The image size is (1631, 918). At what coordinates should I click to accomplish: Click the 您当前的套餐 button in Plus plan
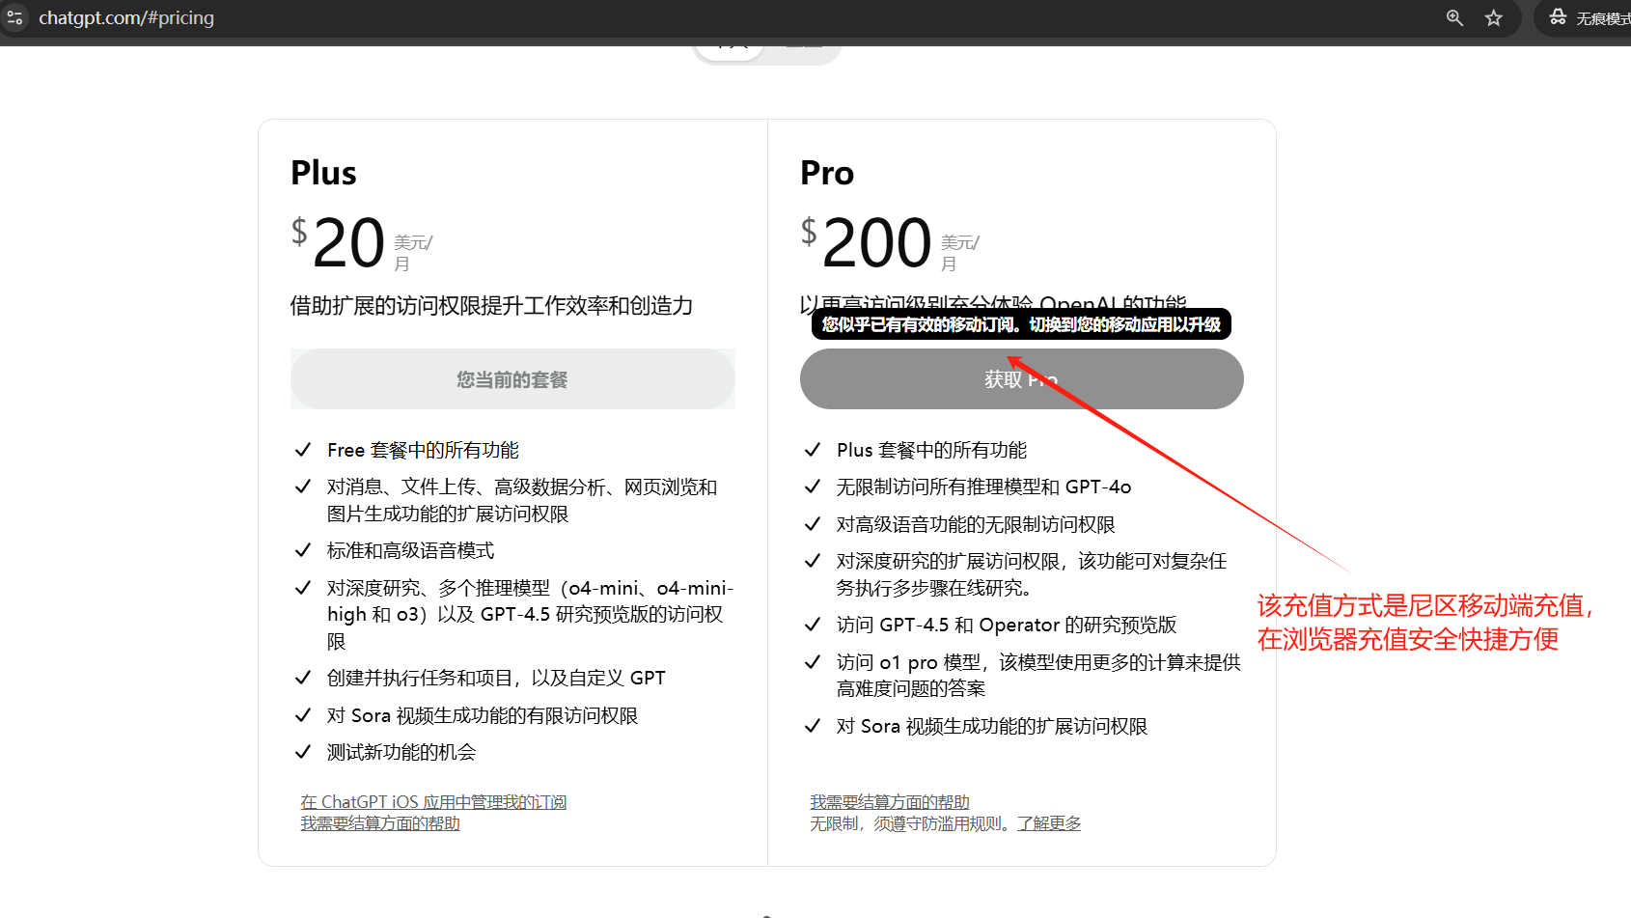tap(512, 379)
